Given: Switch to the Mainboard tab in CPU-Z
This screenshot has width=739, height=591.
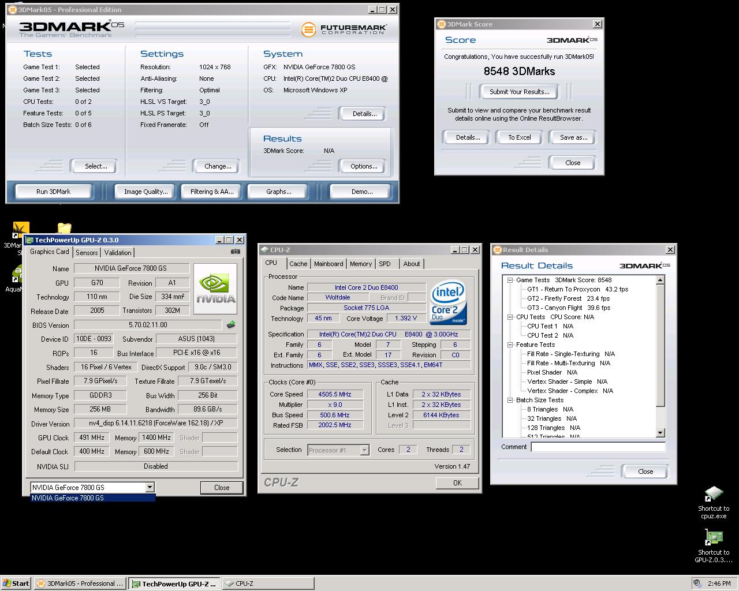Looking at the screenshot, I should (329, 264).
